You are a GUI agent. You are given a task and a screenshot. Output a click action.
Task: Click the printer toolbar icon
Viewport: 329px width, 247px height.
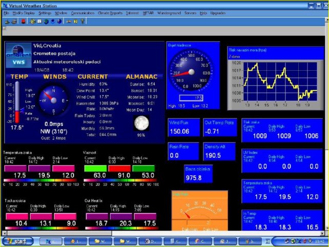click(x=14, y=22)
